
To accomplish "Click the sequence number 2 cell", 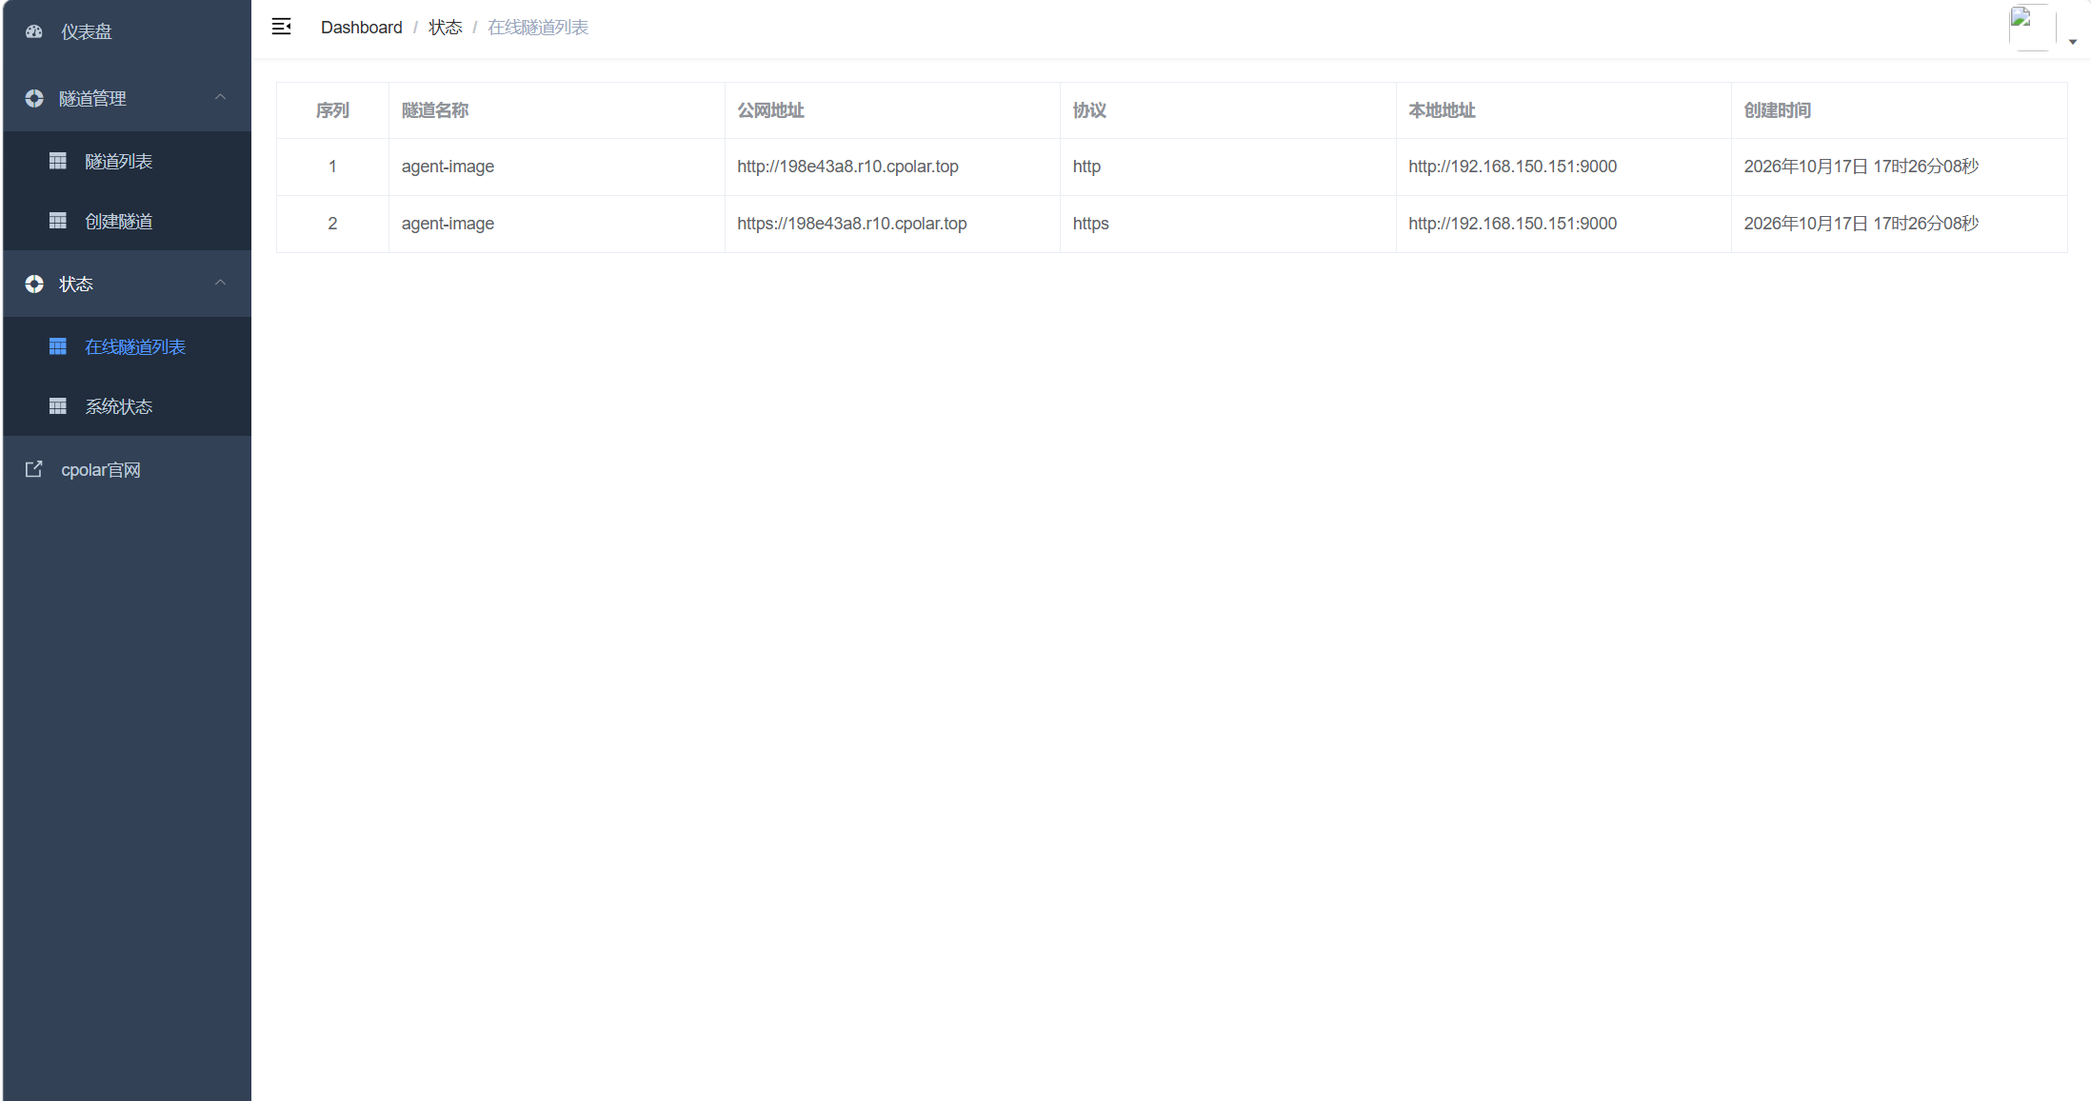I will click(332, 224).
